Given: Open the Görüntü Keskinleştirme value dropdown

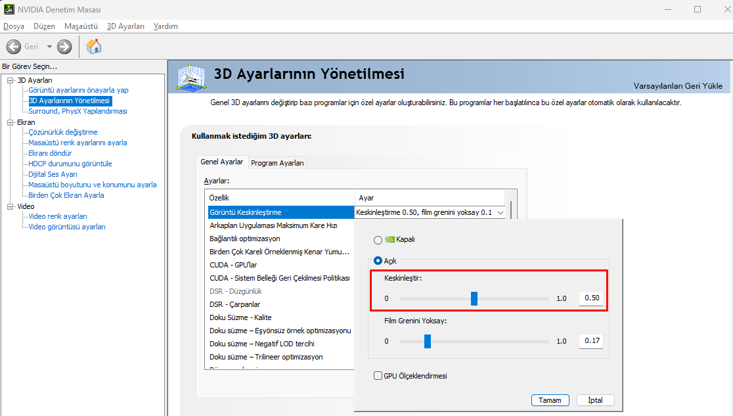Looking at the screenshot, I should (500, 212).
